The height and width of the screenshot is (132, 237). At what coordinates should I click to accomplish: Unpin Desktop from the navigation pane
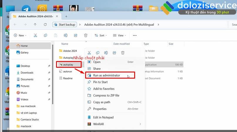pyautogui.click(x=49, y=66)
